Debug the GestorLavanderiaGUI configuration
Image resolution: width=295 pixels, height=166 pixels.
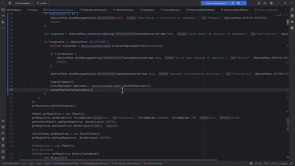(238, 3)
